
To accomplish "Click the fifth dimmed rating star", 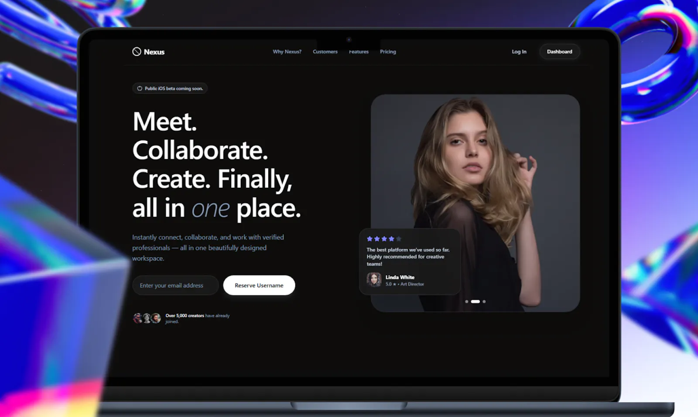I will (x=399, y=239).
